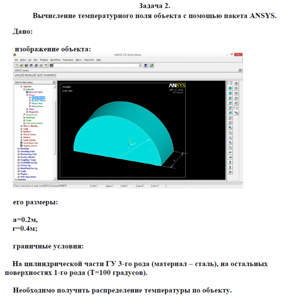Select the Front View icon
296x296 pixels.
point(230,98)
